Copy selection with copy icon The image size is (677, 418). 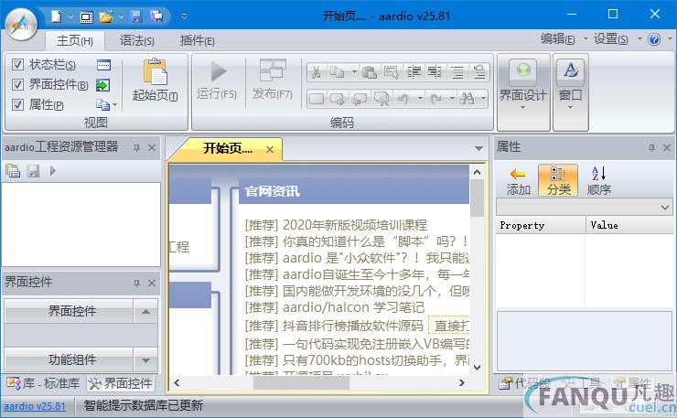pyautogui.click(x=337, y=72)
